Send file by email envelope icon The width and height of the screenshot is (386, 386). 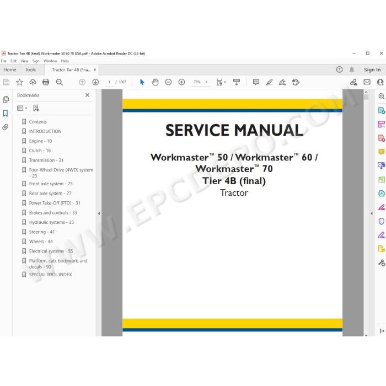[367, 82]
